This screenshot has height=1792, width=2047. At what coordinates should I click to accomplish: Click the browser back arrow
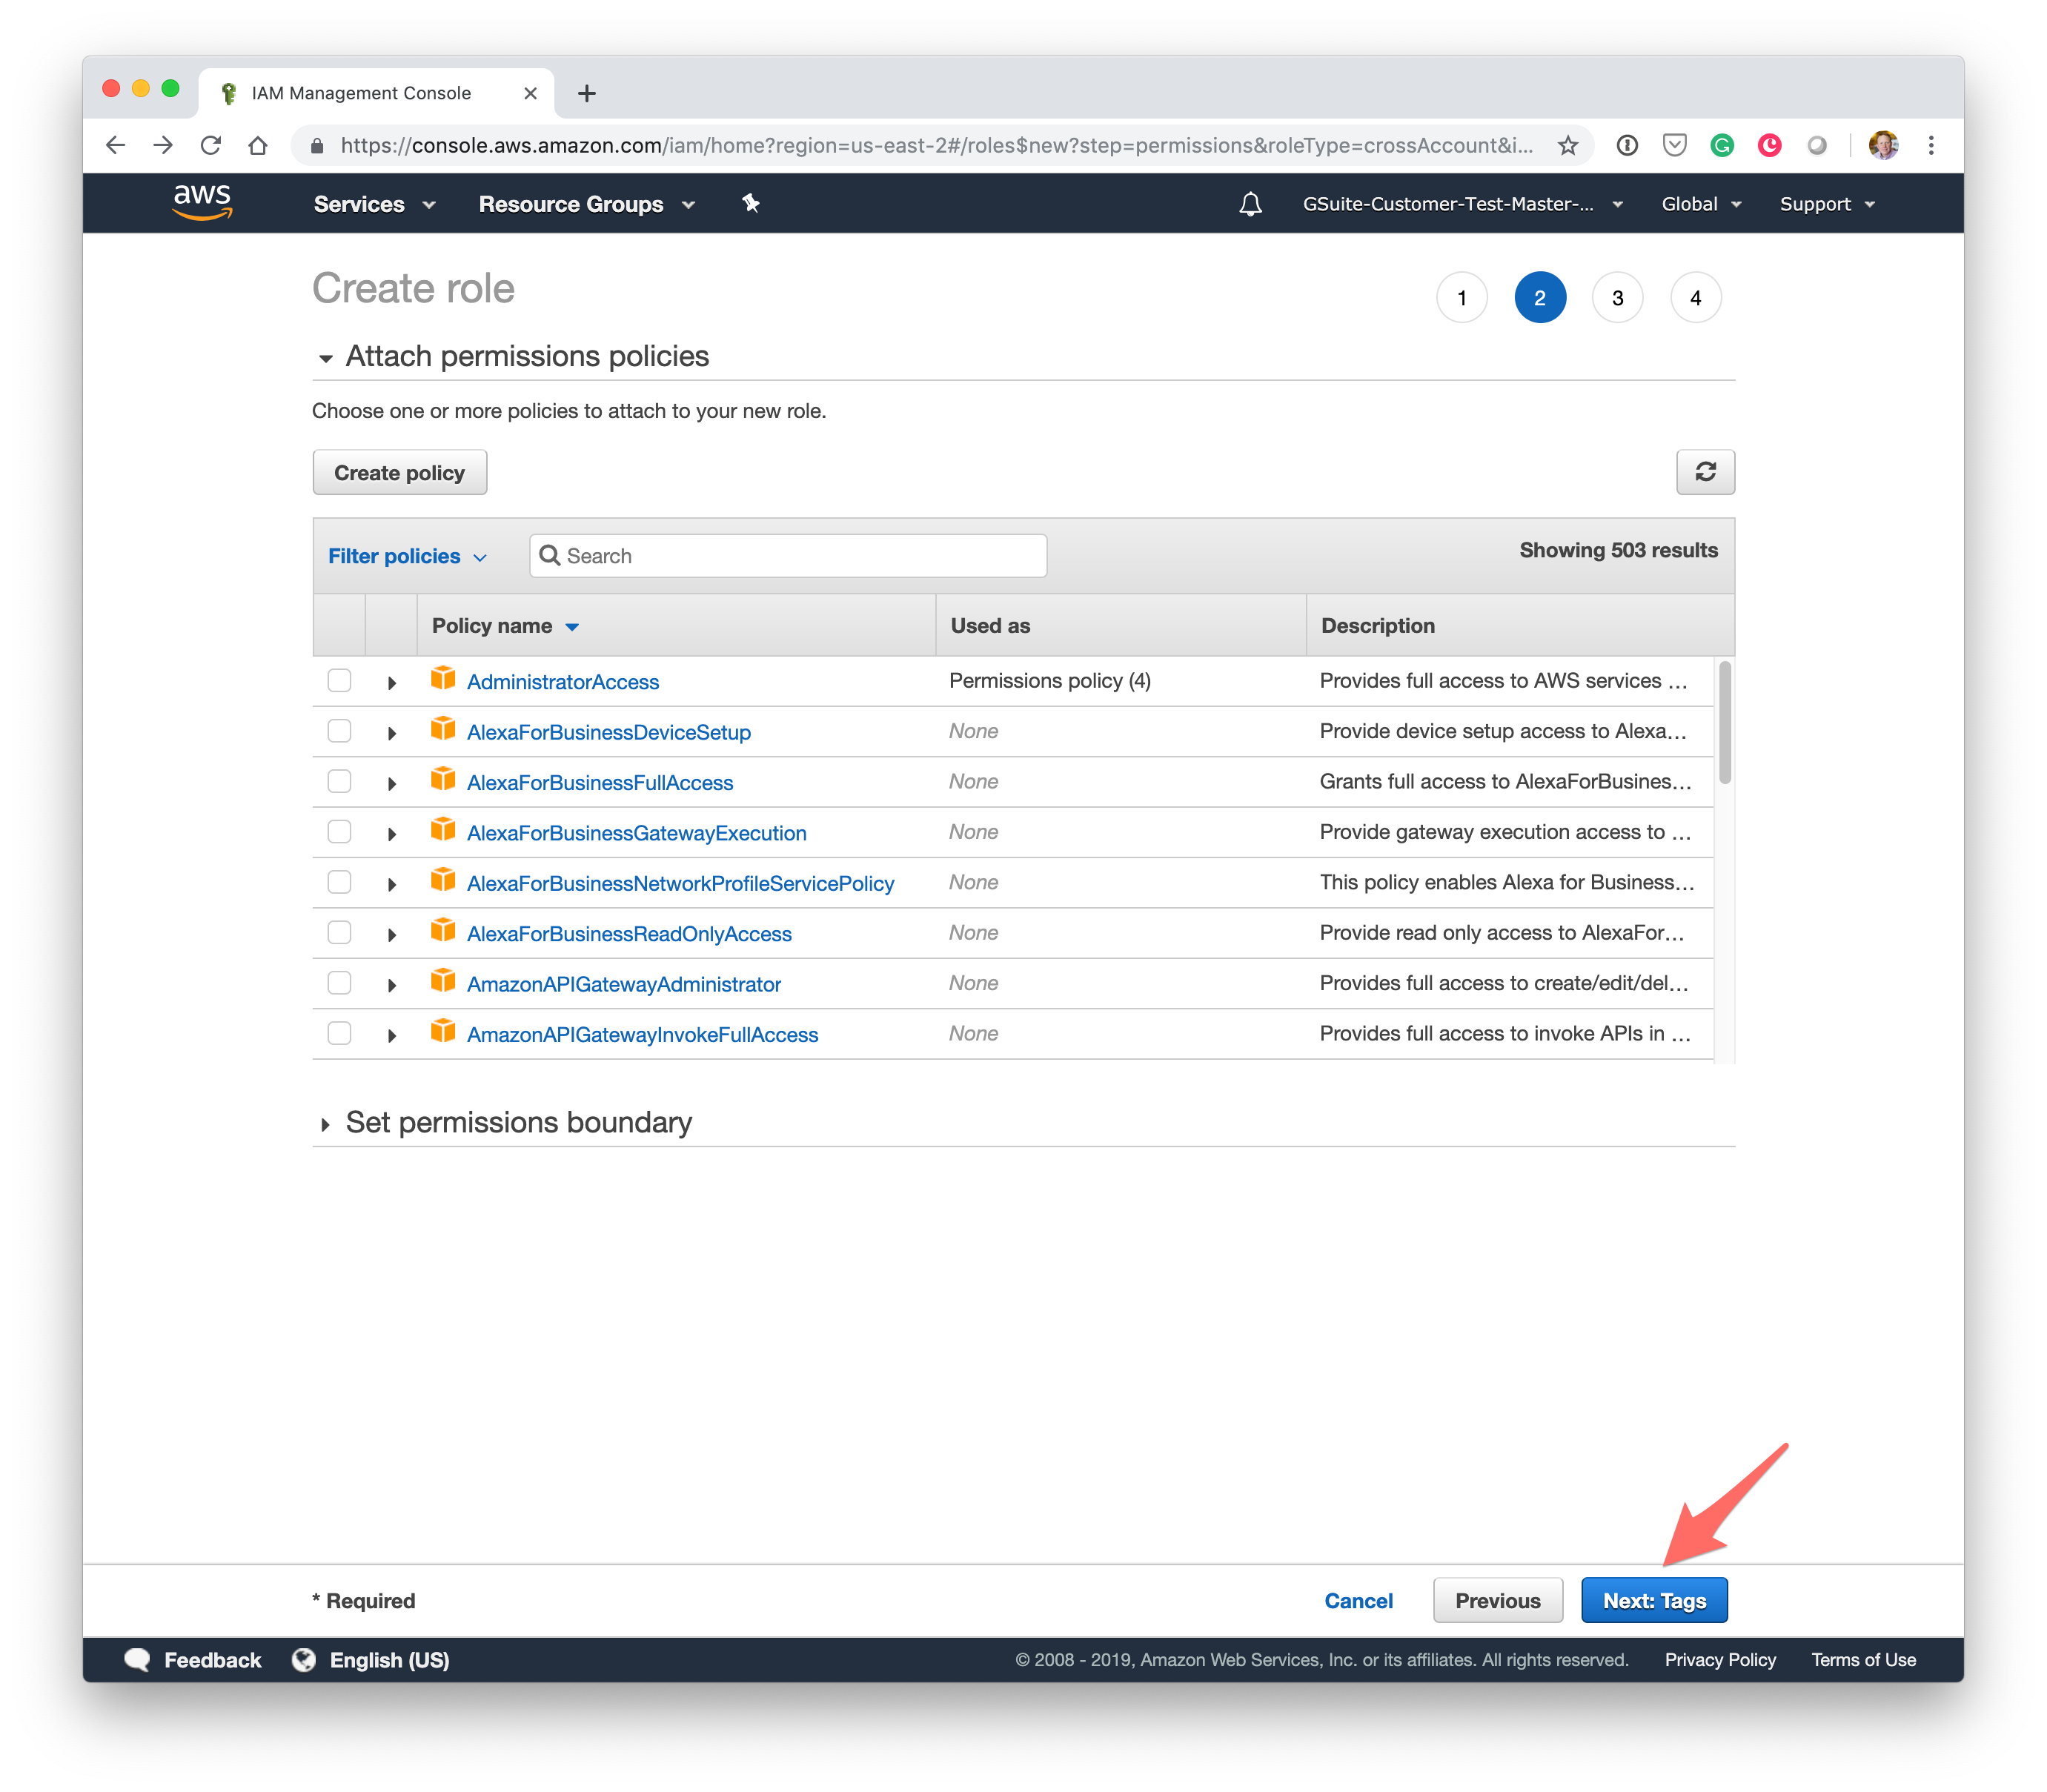(116, 146)
